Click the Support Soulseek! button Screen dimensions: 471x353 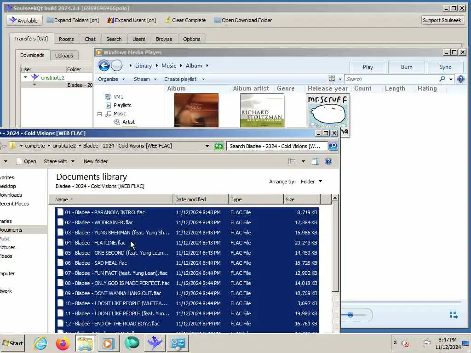click(x=442, y=20)
